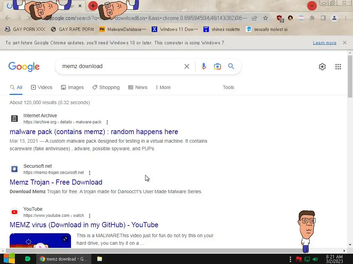Close the current browser tab
The image size is (353, 264).
(80, 6)
